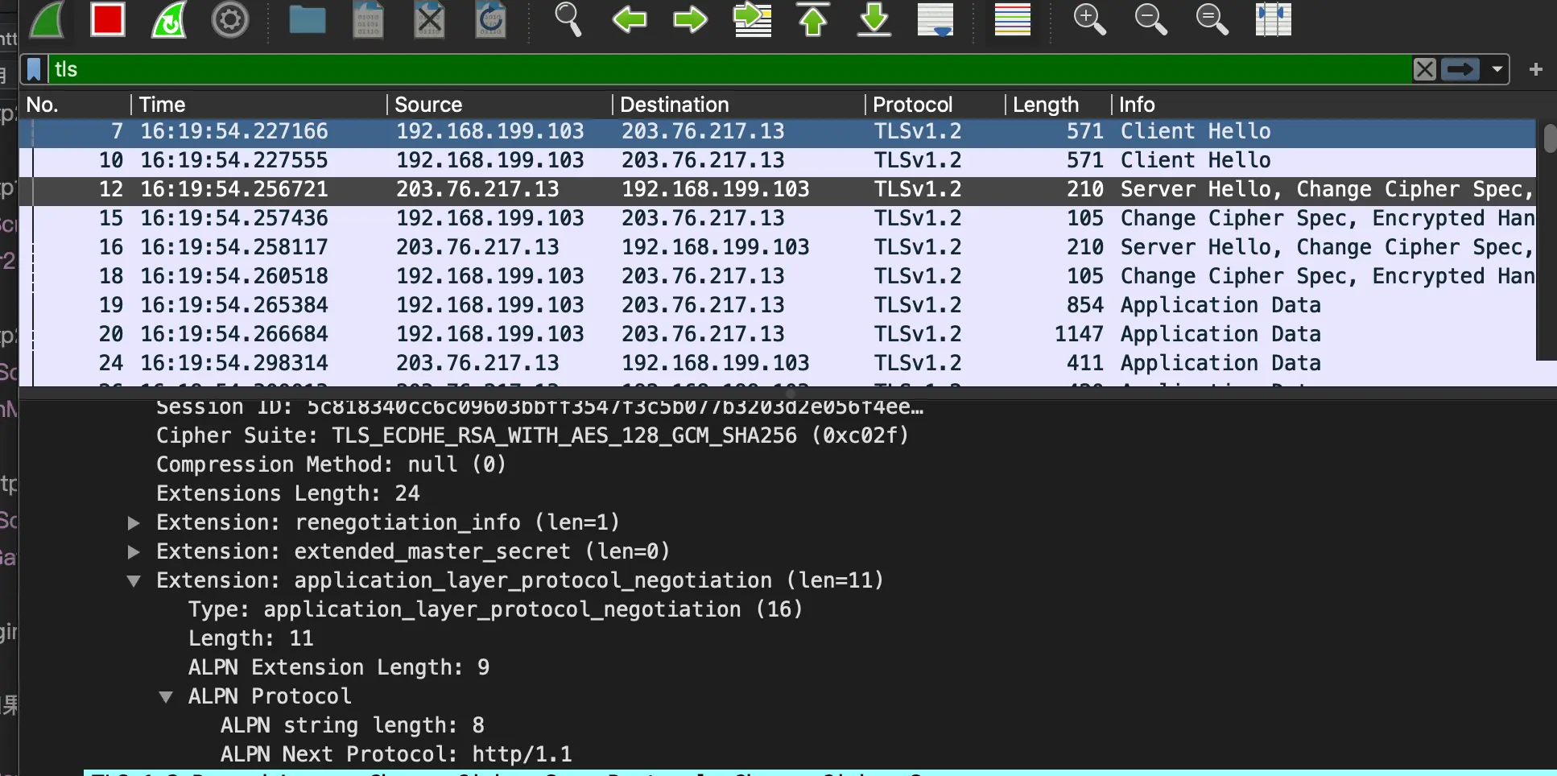Find a packet with magnifier icon
This screenshot has width=1557, height=776.
[x=568, y=19]
